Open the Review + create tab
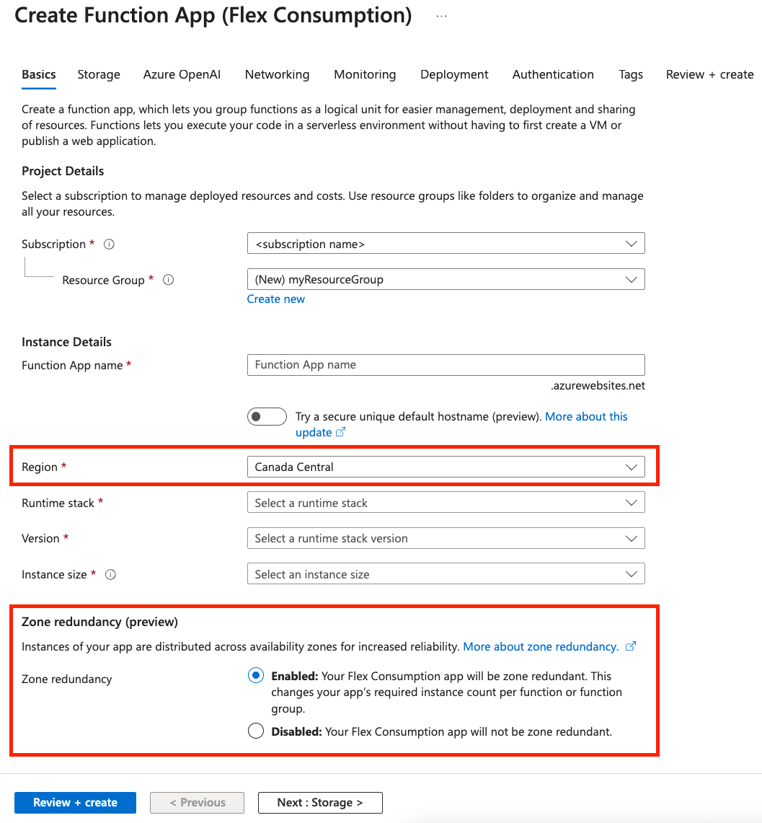 [x=709, y=74]
